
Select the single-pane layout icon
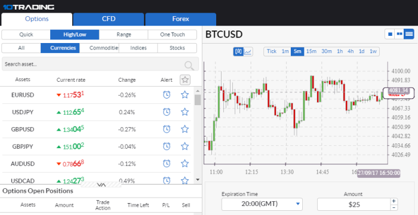pyautogui.click(x=390, y=34)
